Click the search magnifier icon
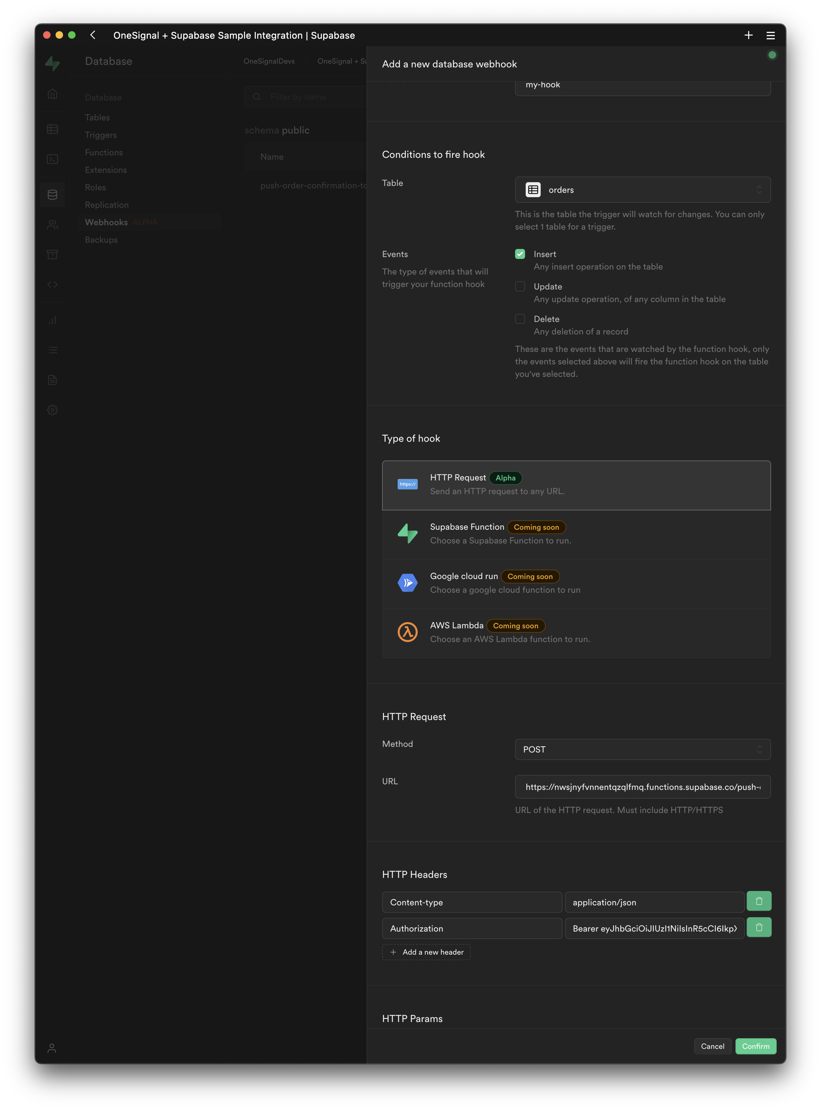This screenshot has width=821, height=1110. (x=256, y=97)
